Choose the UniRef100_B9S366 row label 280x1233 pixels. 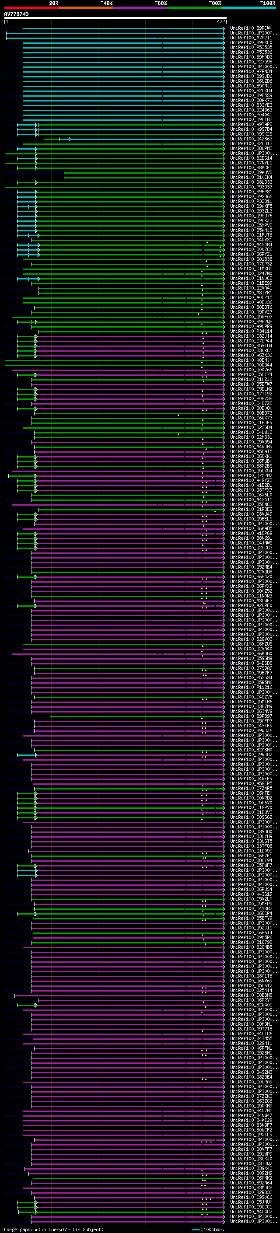tap(251, 197)
